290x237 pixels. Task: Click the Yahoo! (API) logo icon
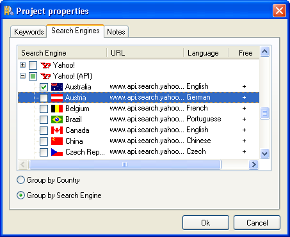point(45,76)
